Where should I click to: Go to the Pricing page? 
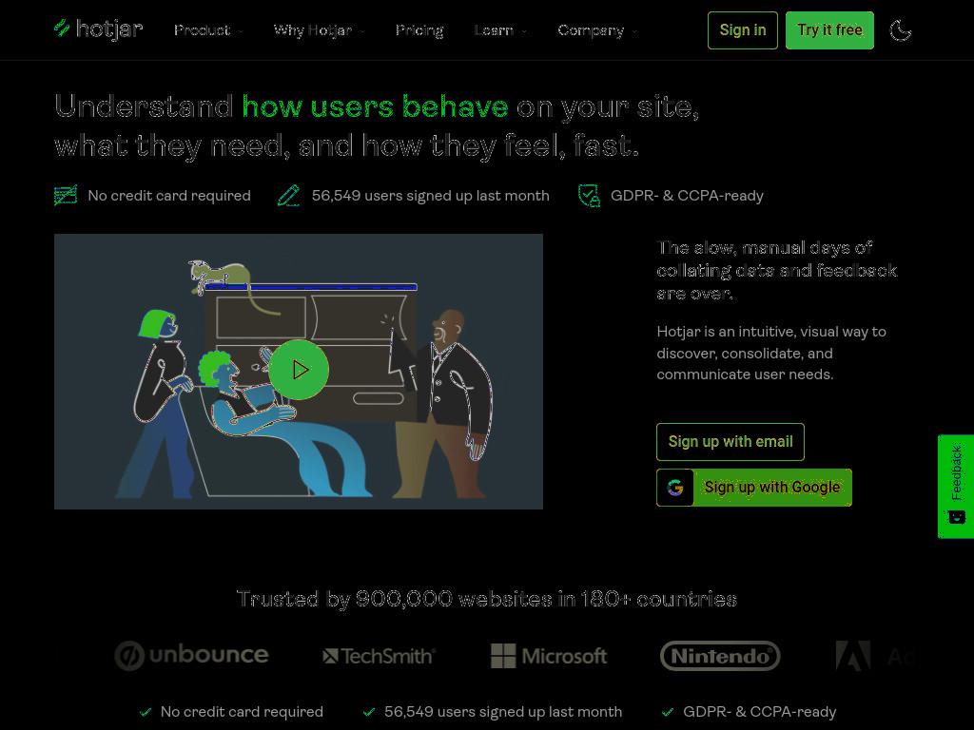coord(419,29)
